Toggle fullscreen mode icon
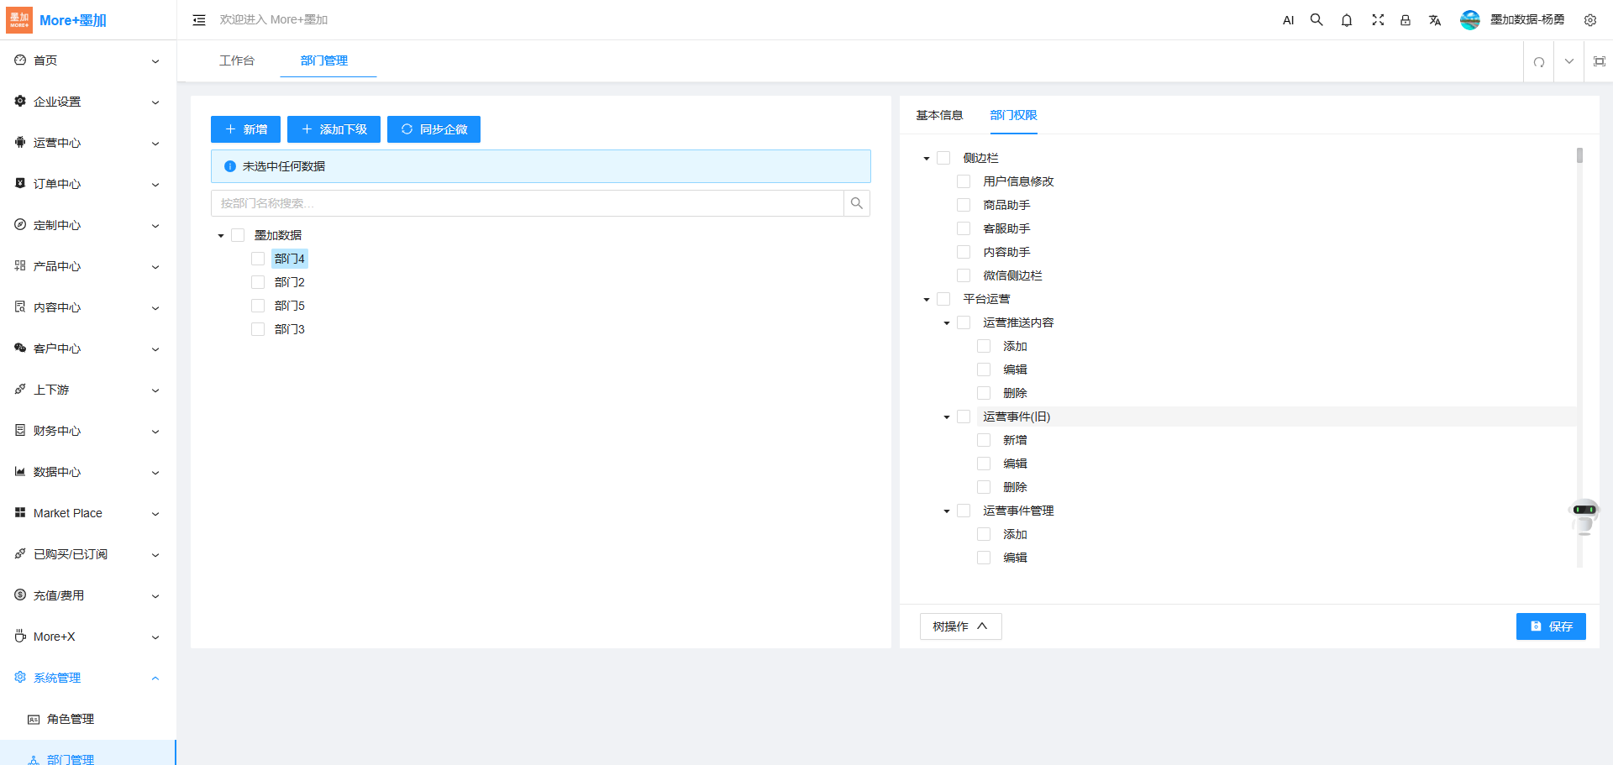Image resolution: width=1613 pixels, height=765 pixels. pos(1378,20)
